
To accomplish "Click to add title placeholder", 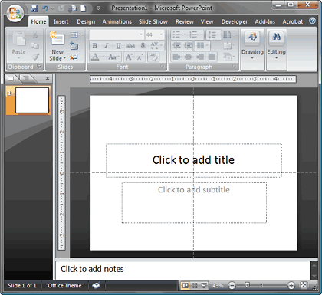I will [x=194, y=160].
